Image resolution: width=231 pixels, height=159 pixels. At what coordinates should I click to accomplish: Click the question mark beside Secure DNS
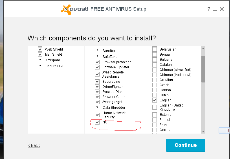pyautogui.click(x=40, y=66)
